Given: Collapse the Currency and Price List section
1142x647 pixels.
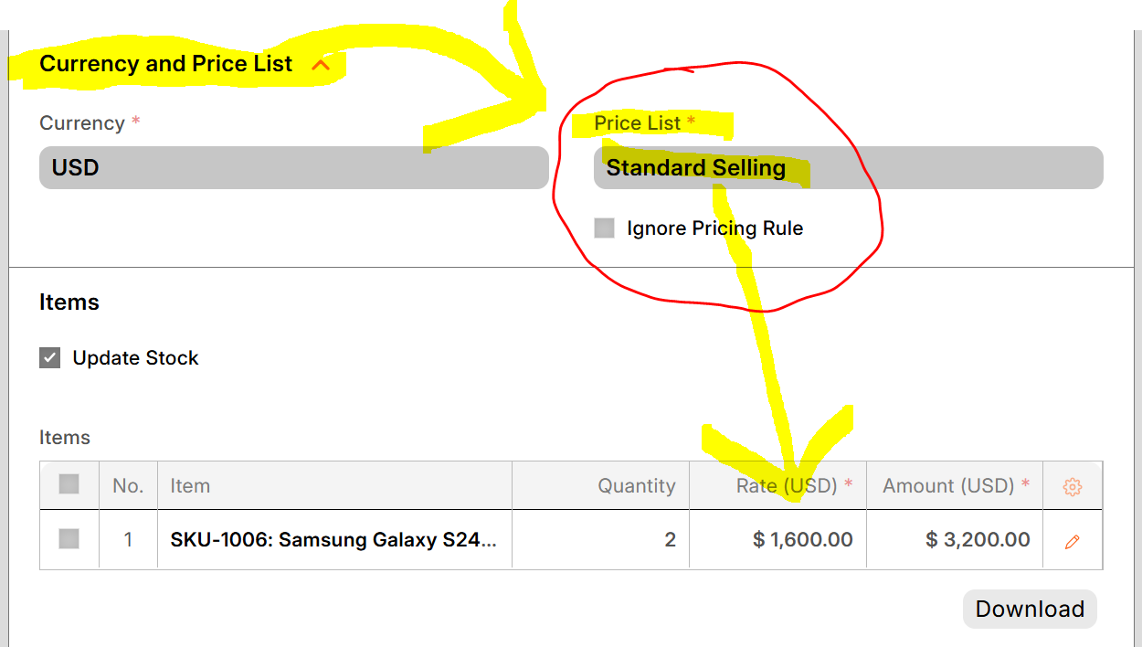Looking at the screenshot, I should tap(320, 65).
